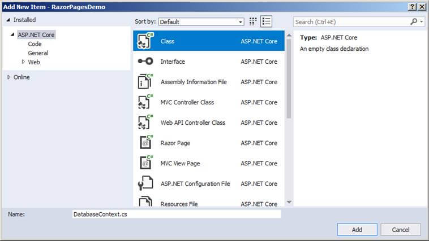Viewport: 429px width, 241px height.
Task: Click the 'MVC View Page' text
Action: (181, 164)
